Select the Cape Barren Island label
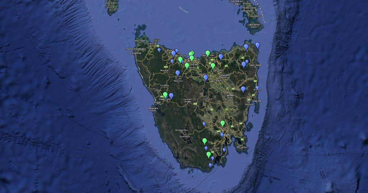Viewport: 368px width, 193px height. [254, 25]
